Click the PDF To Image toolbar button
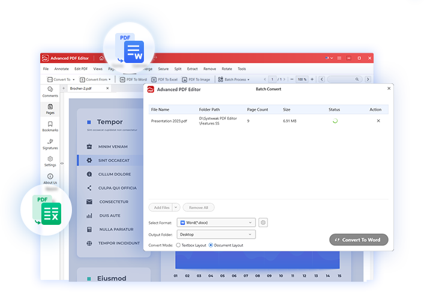The width and height of the screenshot is (424, 292). [196, 80]
